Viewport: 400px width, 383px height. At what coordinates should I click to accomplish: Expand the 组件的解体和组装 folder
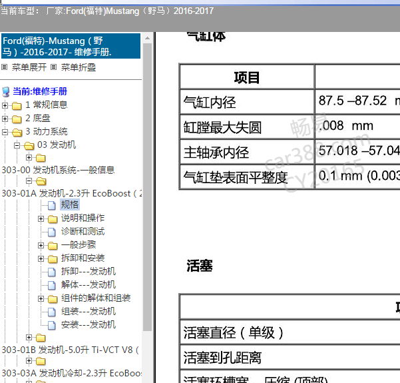click(41, 298)
